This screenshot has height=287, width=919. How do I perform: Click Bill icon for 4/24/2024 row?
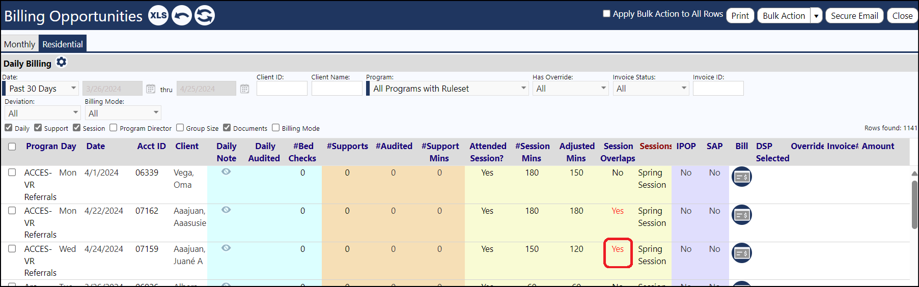742,253
